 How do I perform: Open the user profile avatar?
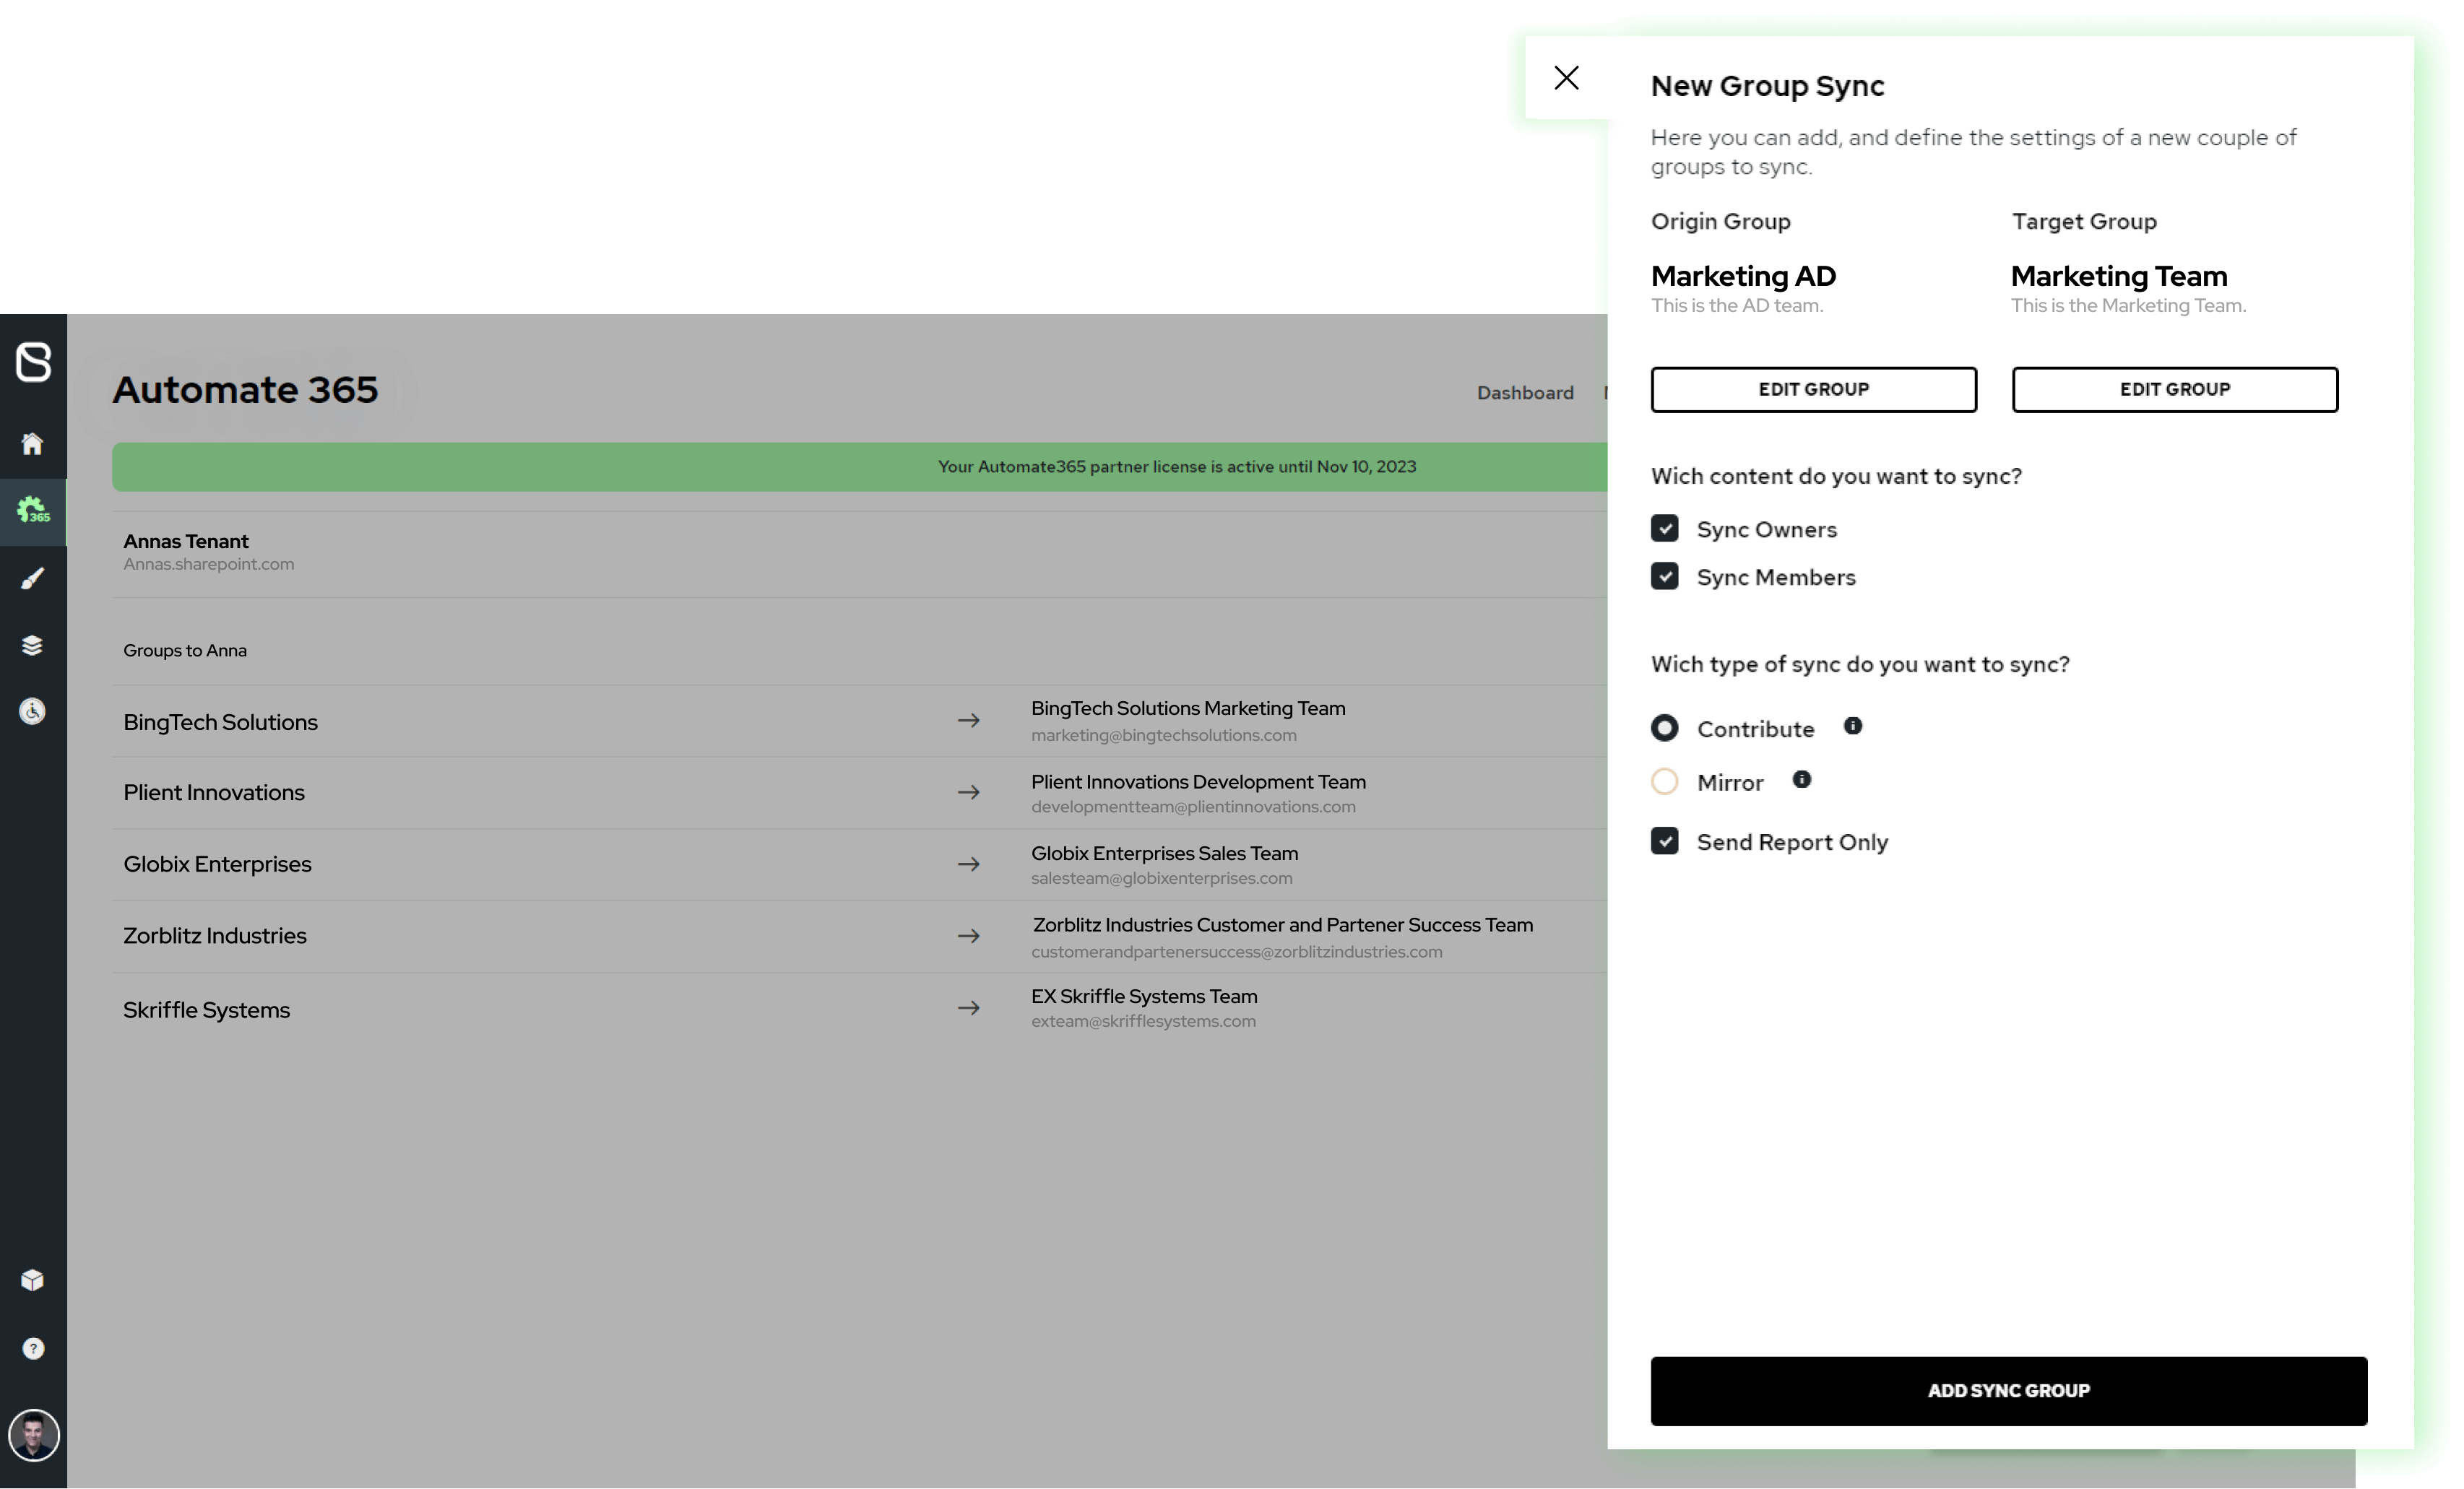pyautogui.click(x=33, y=1435)
